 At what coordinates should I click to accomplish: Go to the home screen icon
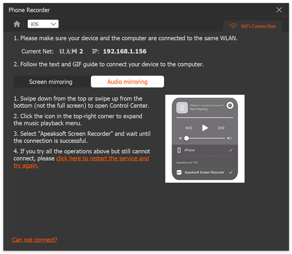click(17, 24)
